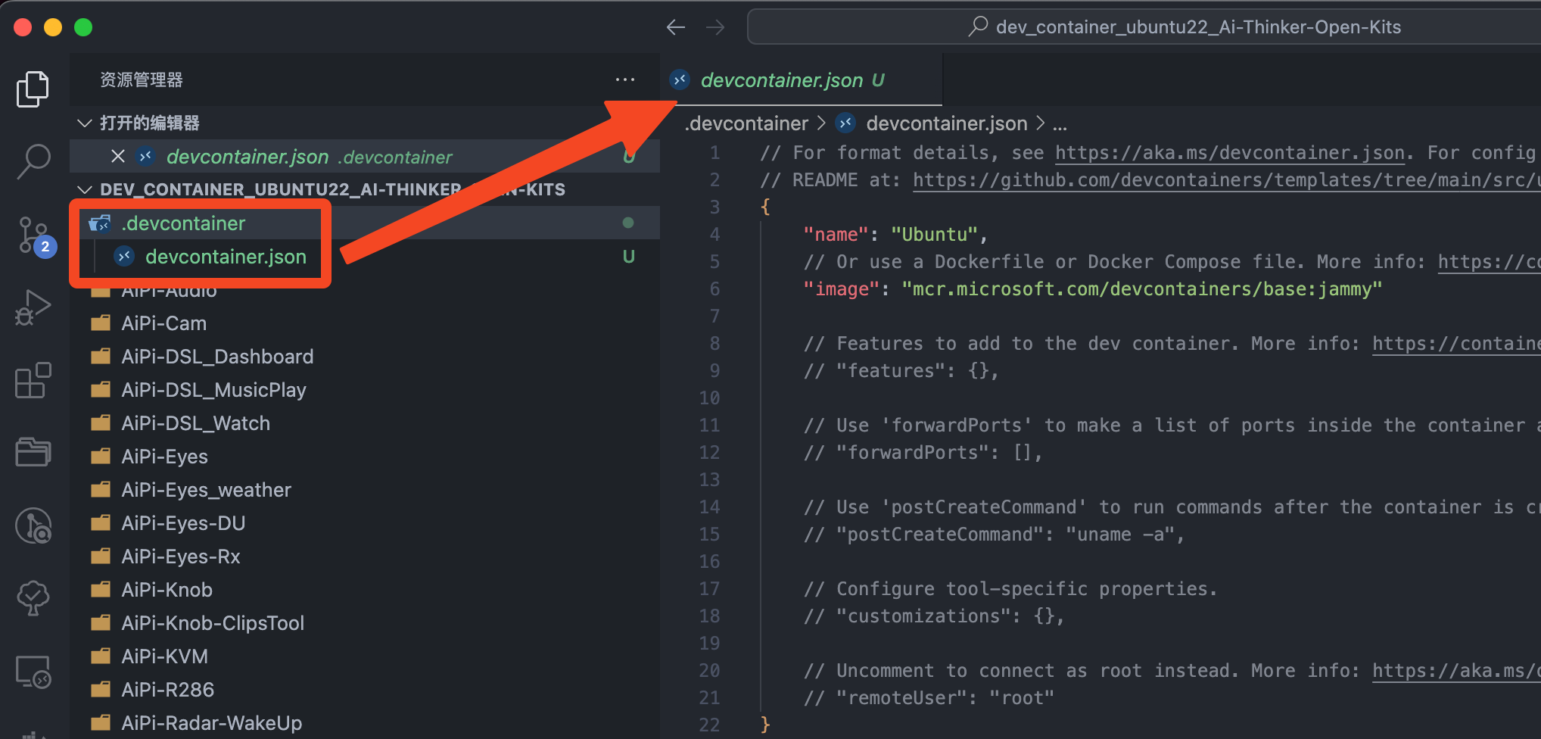Click the closing brace on line 22
The image size is (1541, 739).
[x=765, y=725]
